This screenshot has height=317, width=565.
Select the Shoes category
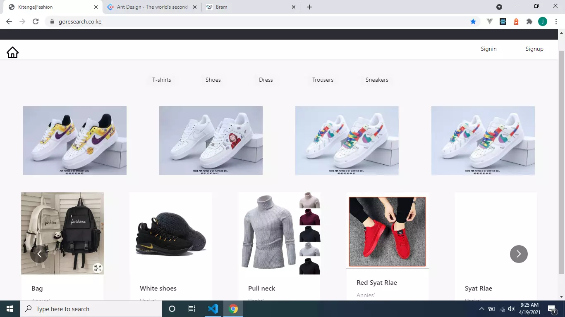(x=213, y=80)
